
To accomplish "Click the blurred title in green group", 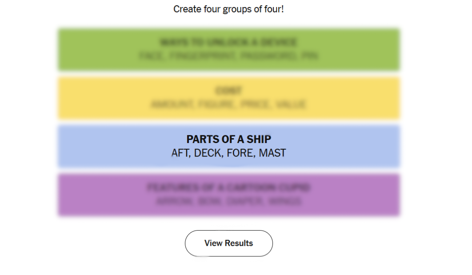I will pos(228,43).
